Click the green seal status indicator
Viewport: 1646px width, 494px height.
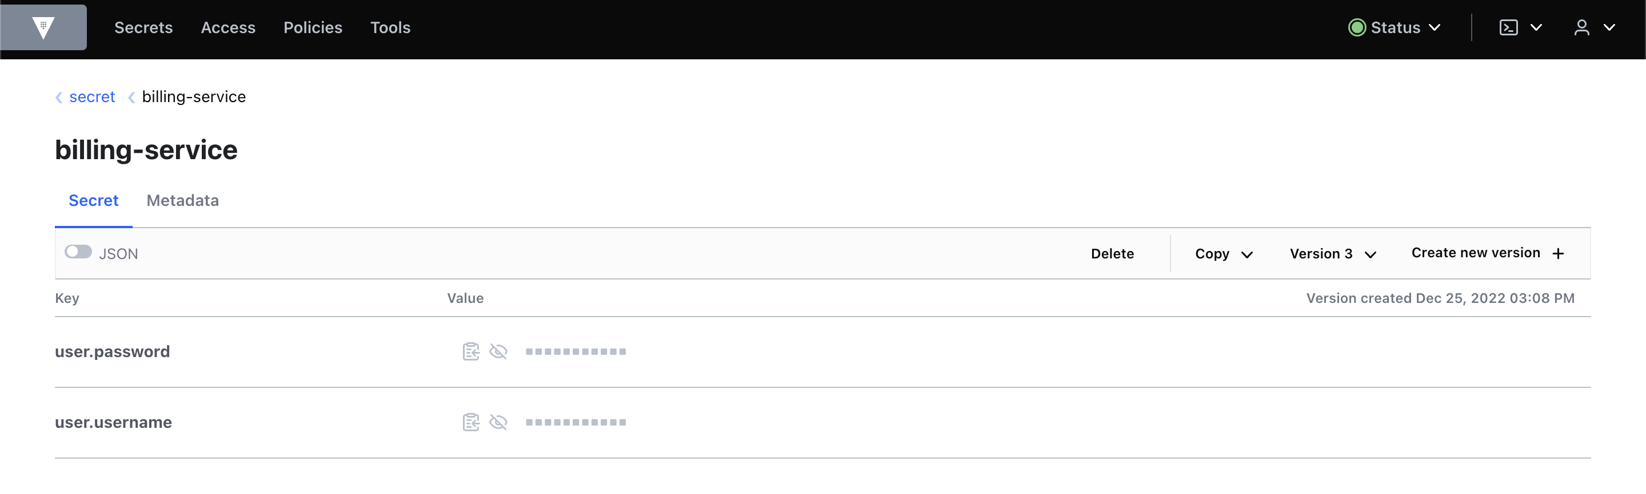tap(1357, 27)
